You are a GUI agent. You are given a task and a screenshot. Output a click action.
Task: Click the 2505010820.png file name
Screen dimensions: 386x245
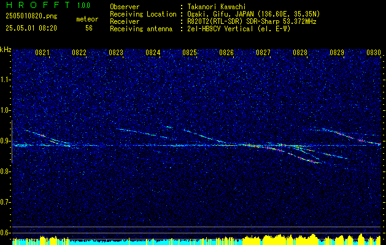point(31,17)
